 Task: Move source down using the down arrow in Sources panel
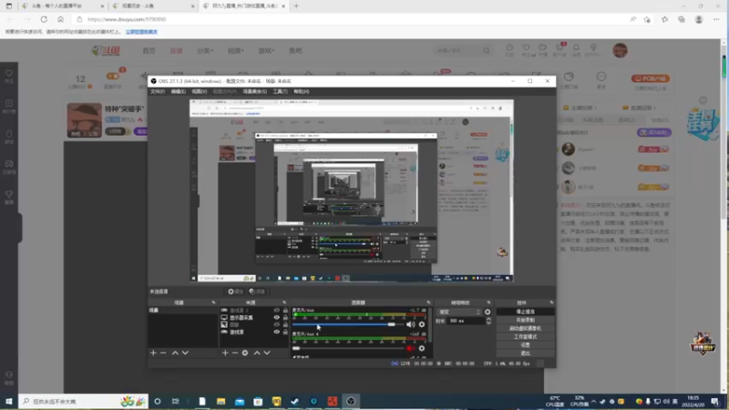pyautogui.click(x=267, y=353)
